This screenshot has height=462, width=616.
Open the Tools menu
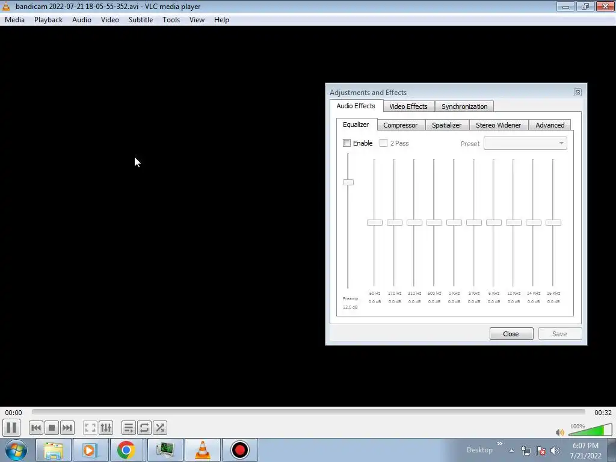[171, 20]
